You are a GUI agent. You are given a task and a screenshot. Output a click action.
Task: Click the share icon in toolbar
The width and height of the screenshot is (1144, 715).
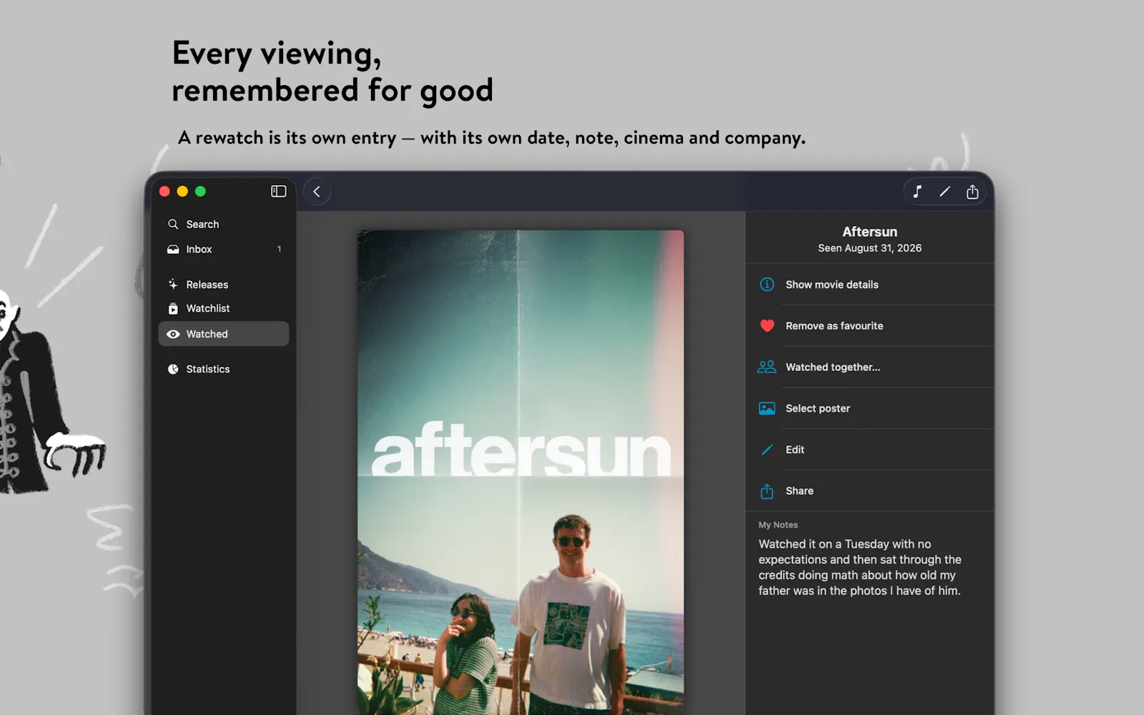pyautogui.click(x=972, y=192)
